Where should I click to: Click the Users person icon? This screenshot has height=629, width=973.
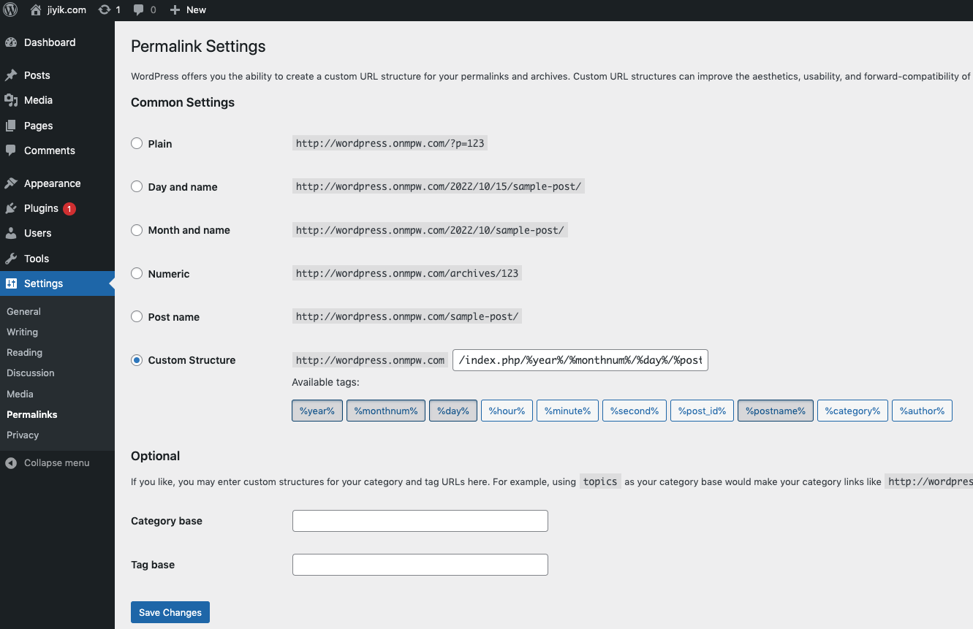(11, 233)
